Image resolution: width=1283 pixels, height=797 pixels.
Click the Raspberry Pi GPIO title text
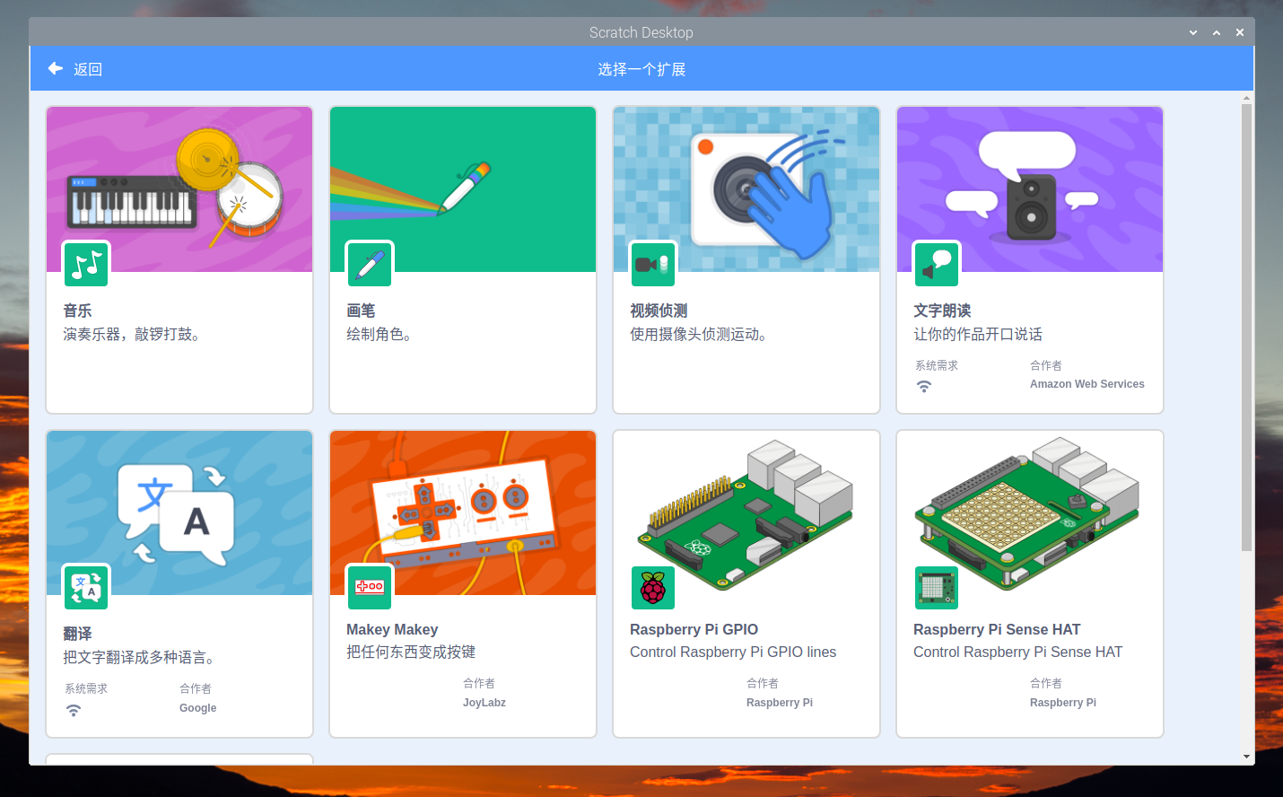pyautogui.click(x=694, y=629)
